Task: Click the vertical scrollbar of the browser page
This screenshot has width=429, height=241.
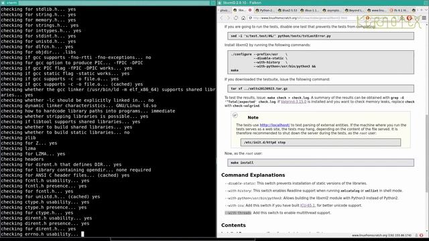Action: [x=427, y=153]
